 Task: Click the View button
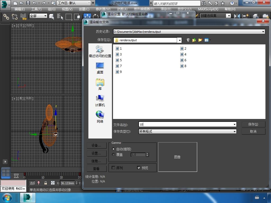tap(97, 169)
